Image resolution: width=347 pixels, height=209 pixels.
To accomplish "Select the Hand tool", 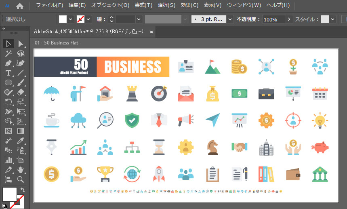I will [21, 170].
